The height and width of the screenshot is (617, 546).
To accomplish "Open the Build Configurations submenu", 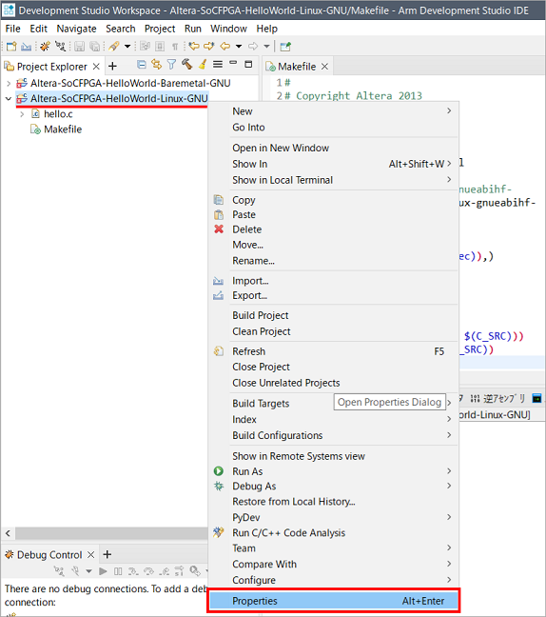I will [341, 435].
